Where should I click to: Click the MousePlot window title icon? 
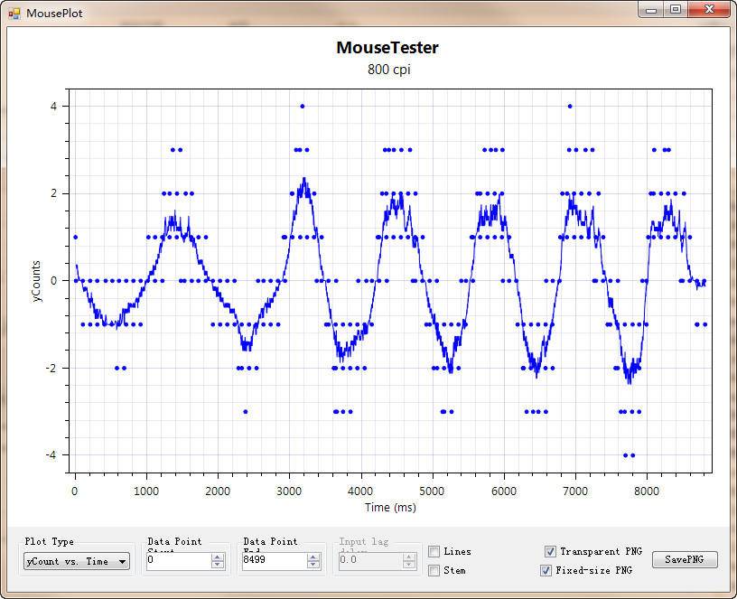[14, 14]
